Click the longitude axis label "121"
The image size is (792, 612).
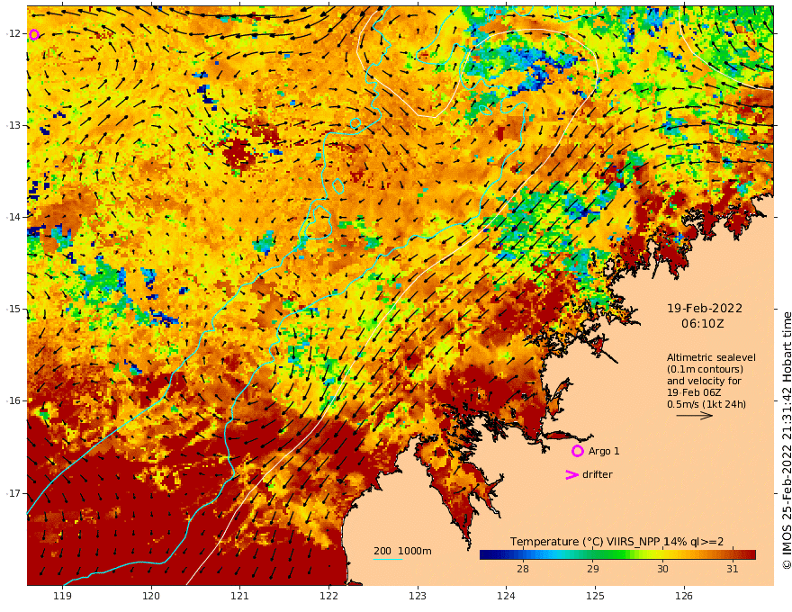(x=240, y=597)
